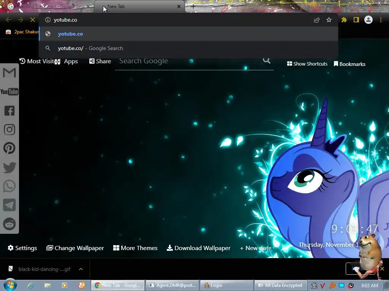
Task: Add a New note
Action: coord(256,248)
